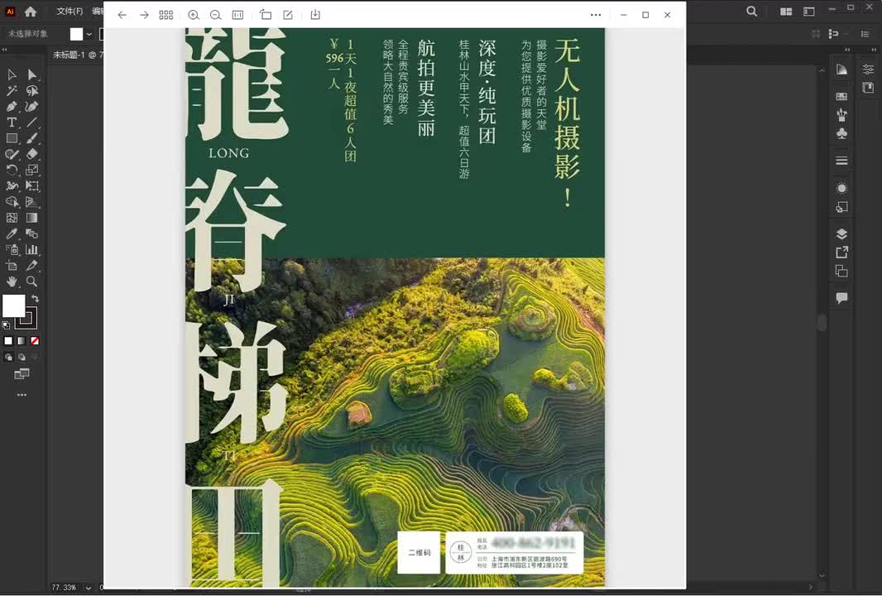Select the Lasso tool

(x=32, y=90)
